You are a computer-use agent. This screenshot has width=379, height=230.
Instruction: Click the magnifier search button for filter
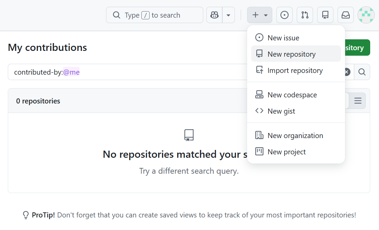tap(362, 72)
